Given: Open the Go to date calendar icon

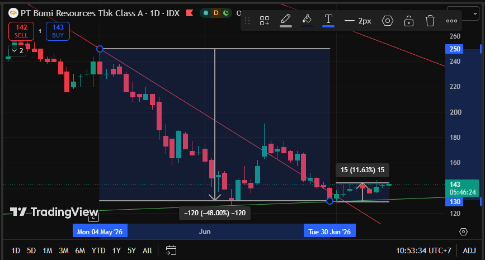Looking at the screenshot, I should click(x=171, y=250).
